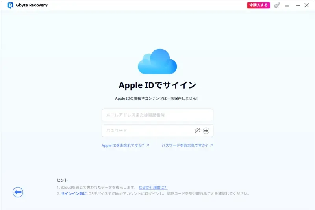Submit sign-in with the arrow button
This screenshot has height=210, width=315.
pos(206,131)
